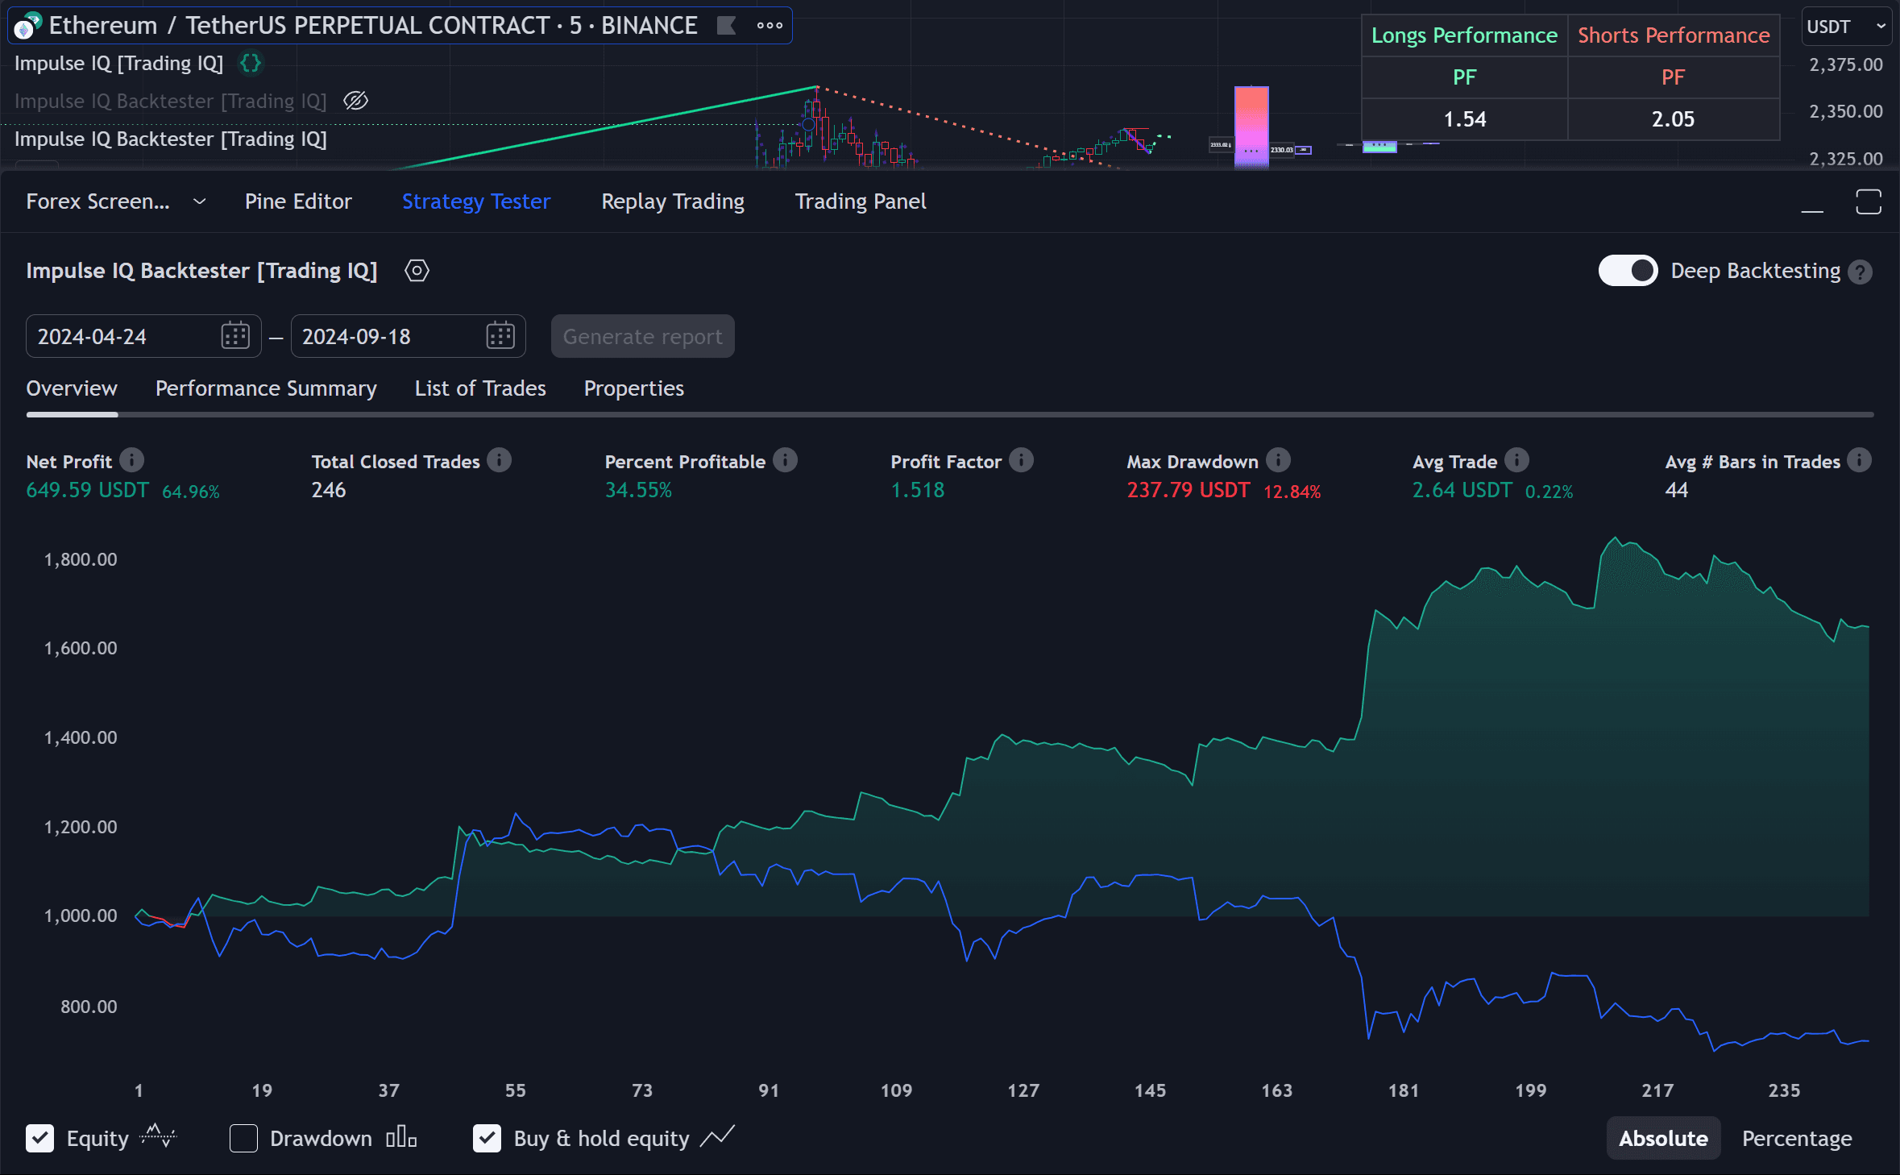Viewport: 1900px width, 1175px height.
Task: Click the Equity line chart icon
Action: pyautogui.click(x=157, y=1137)
